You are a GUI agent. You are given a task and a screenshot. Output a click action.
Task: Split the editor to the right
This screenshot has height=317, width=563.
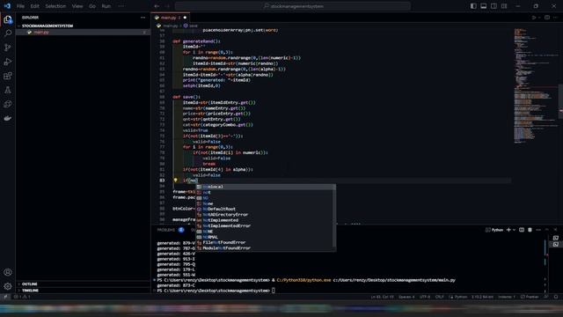[x=547, y=18]
